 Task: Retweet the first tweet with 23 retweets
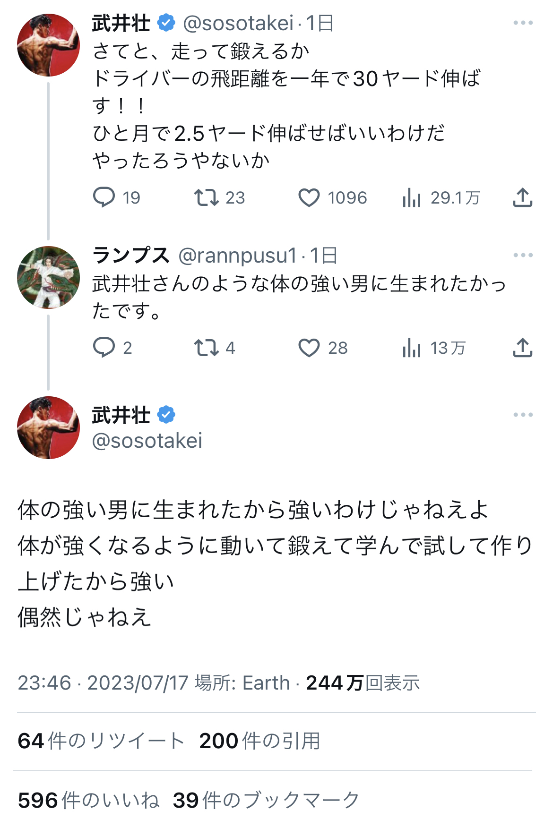206,197
